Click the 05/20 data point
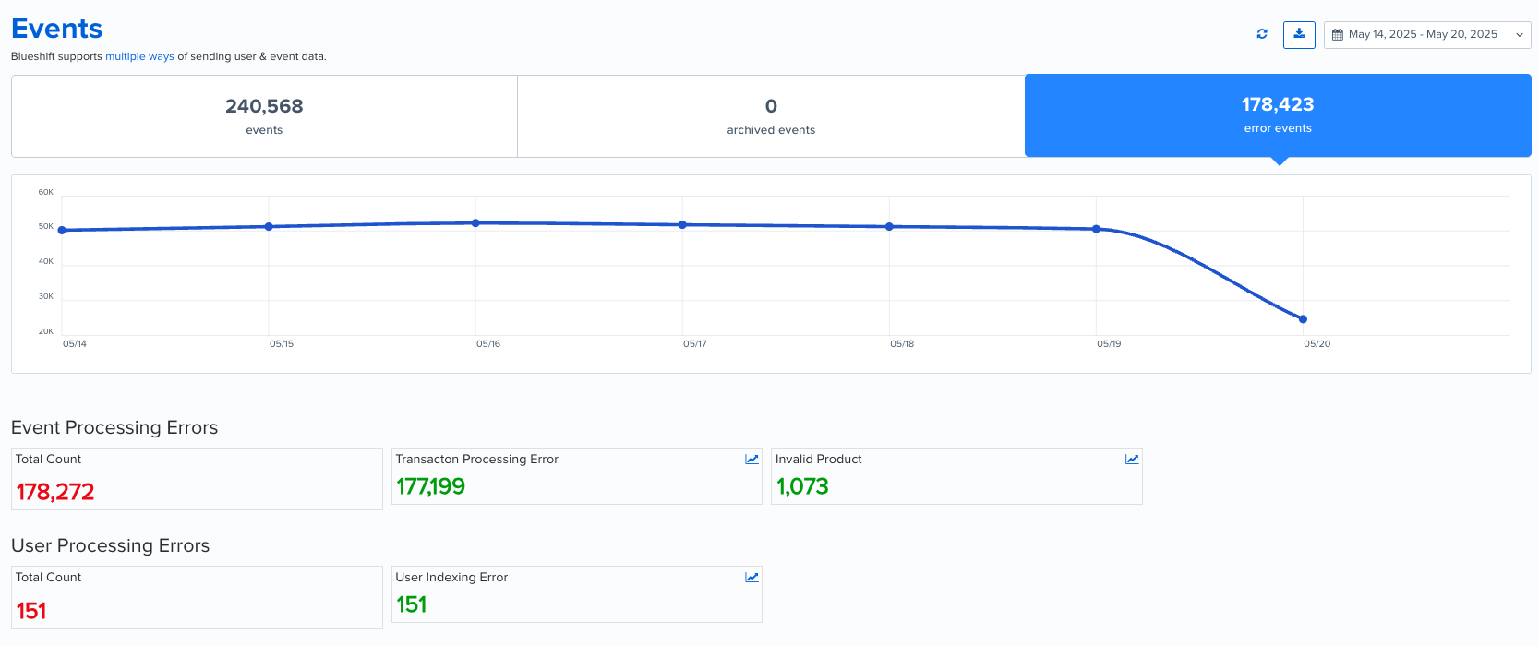This screenshot has height=646, width=1539. [1303, 319]
